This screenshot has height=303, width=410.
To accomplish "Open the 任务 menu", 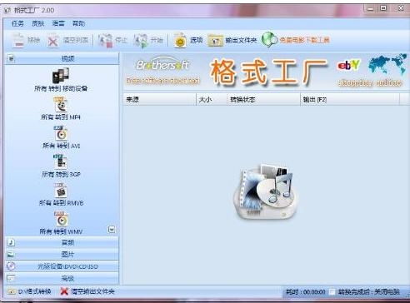I will [17, 23].
